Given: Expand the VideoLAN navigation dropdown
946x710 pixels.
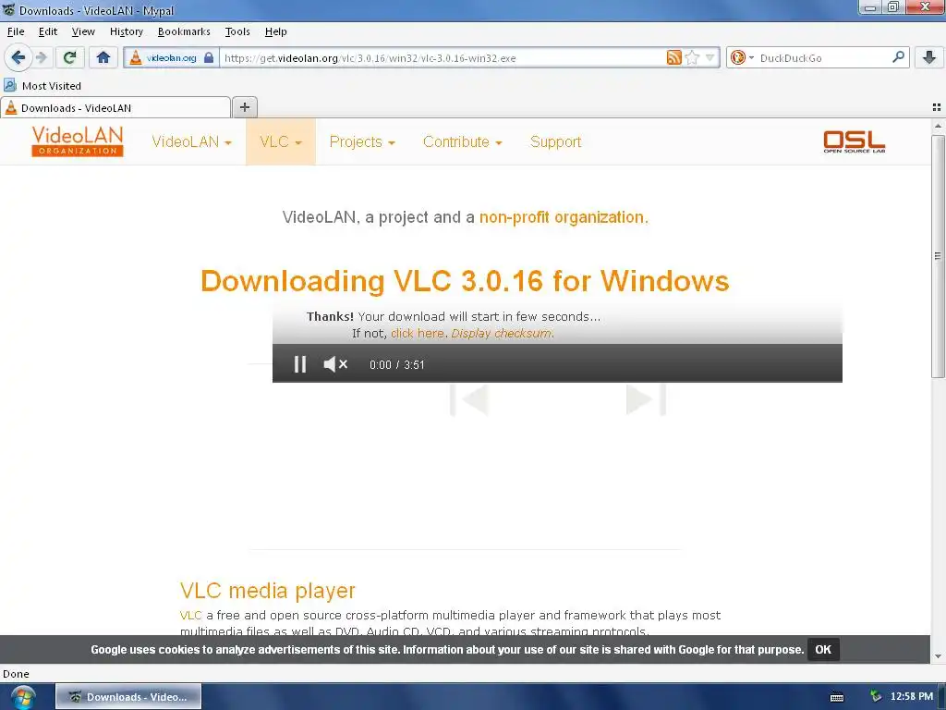Looking at the screenshot, I should point(191,141).
